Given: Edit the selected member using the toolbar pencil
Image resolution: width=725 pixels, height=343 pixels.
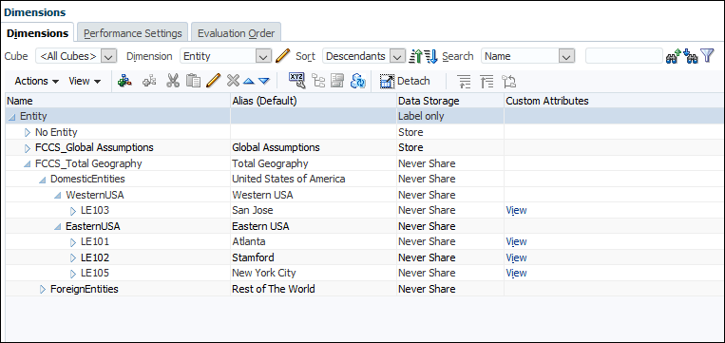Looking at the screenshot, I should pos(213,81).
